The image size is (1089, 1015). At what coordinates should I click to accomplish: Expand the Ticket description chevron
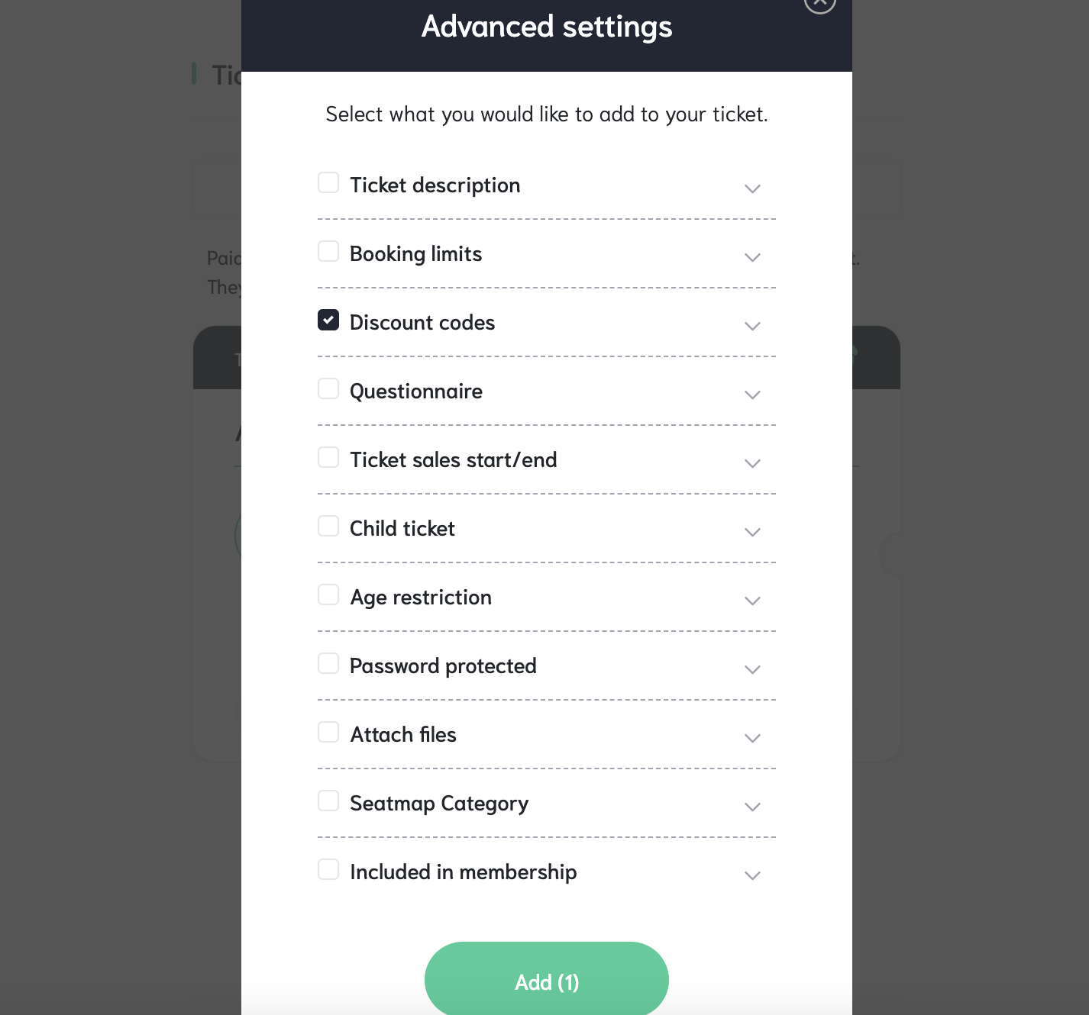753,188
